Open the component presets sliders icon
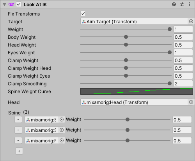 (x=182, y=4)
